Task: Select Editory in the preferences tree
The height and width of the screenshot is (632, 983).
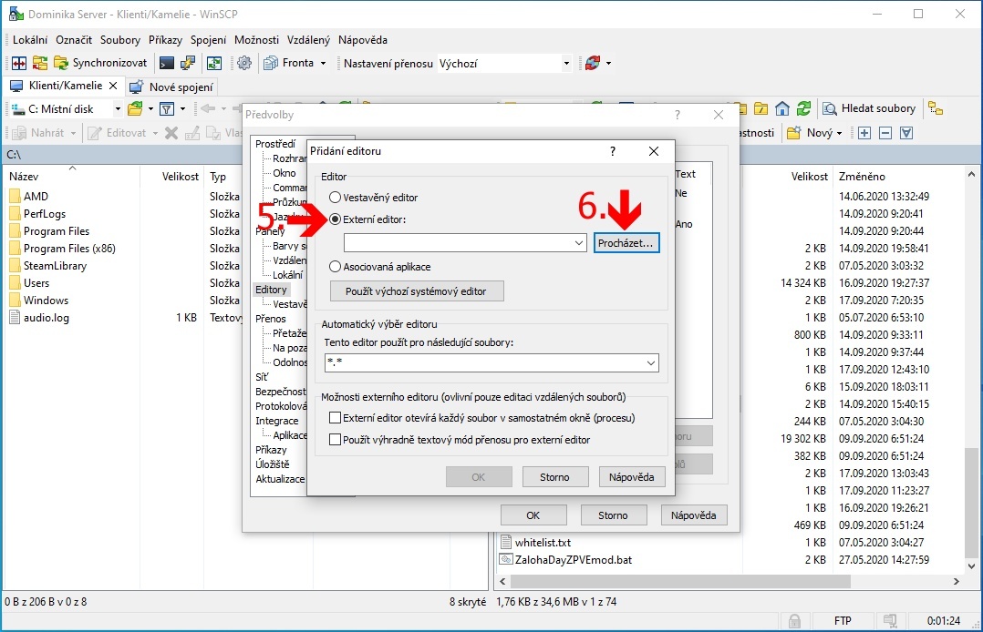Action: click(x=271, y=290)
